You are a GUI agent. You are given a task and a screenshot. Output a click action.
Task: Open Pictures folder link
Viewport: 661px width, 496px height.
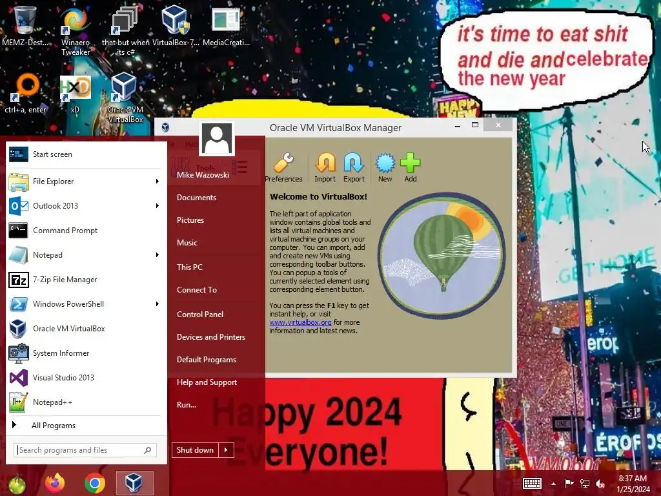190,220
